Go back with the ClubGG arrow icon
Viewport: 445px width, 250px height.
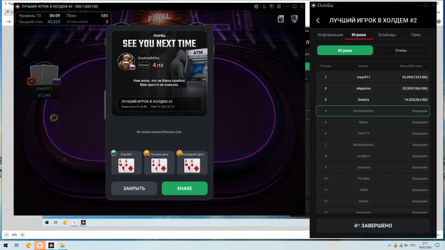(x=318, y=20)
